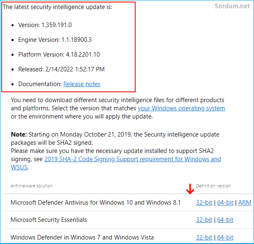Download 32-bit Microsoft Security Essentials definitions
Viewport: 254px width, 244px height.
tap(204, 220)
